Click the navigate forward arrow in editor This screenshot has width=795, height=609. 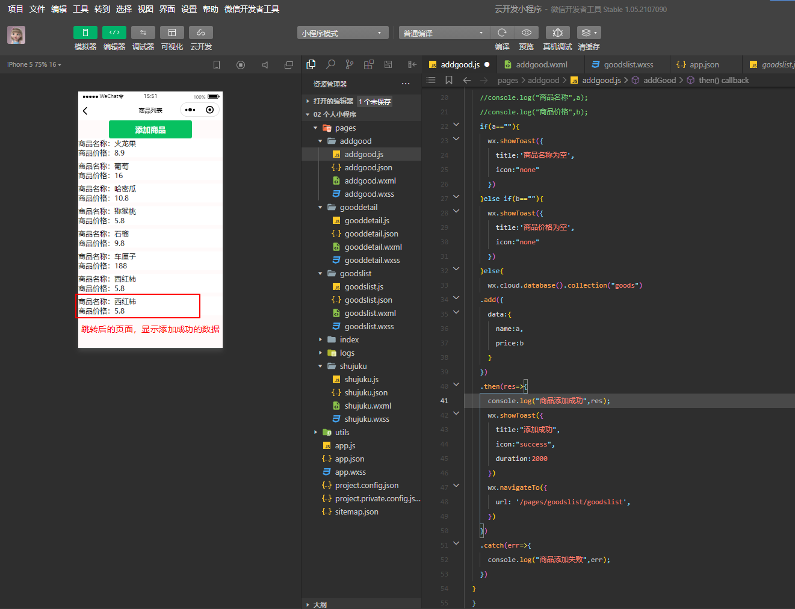(484, 80)
